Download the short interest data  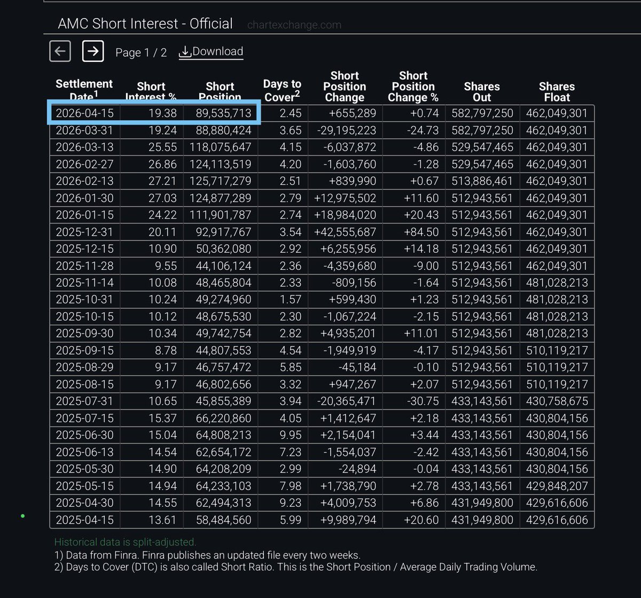click(211, 52)
